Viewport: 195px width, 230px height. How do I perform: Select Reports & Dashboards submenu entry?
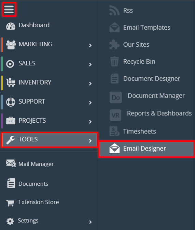(x=159, y=113)
